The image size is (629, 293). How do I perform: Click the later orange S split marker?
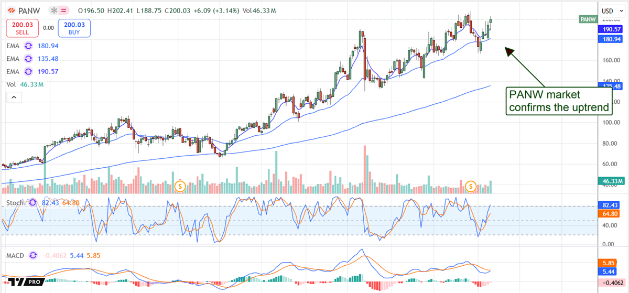(471, 186)
